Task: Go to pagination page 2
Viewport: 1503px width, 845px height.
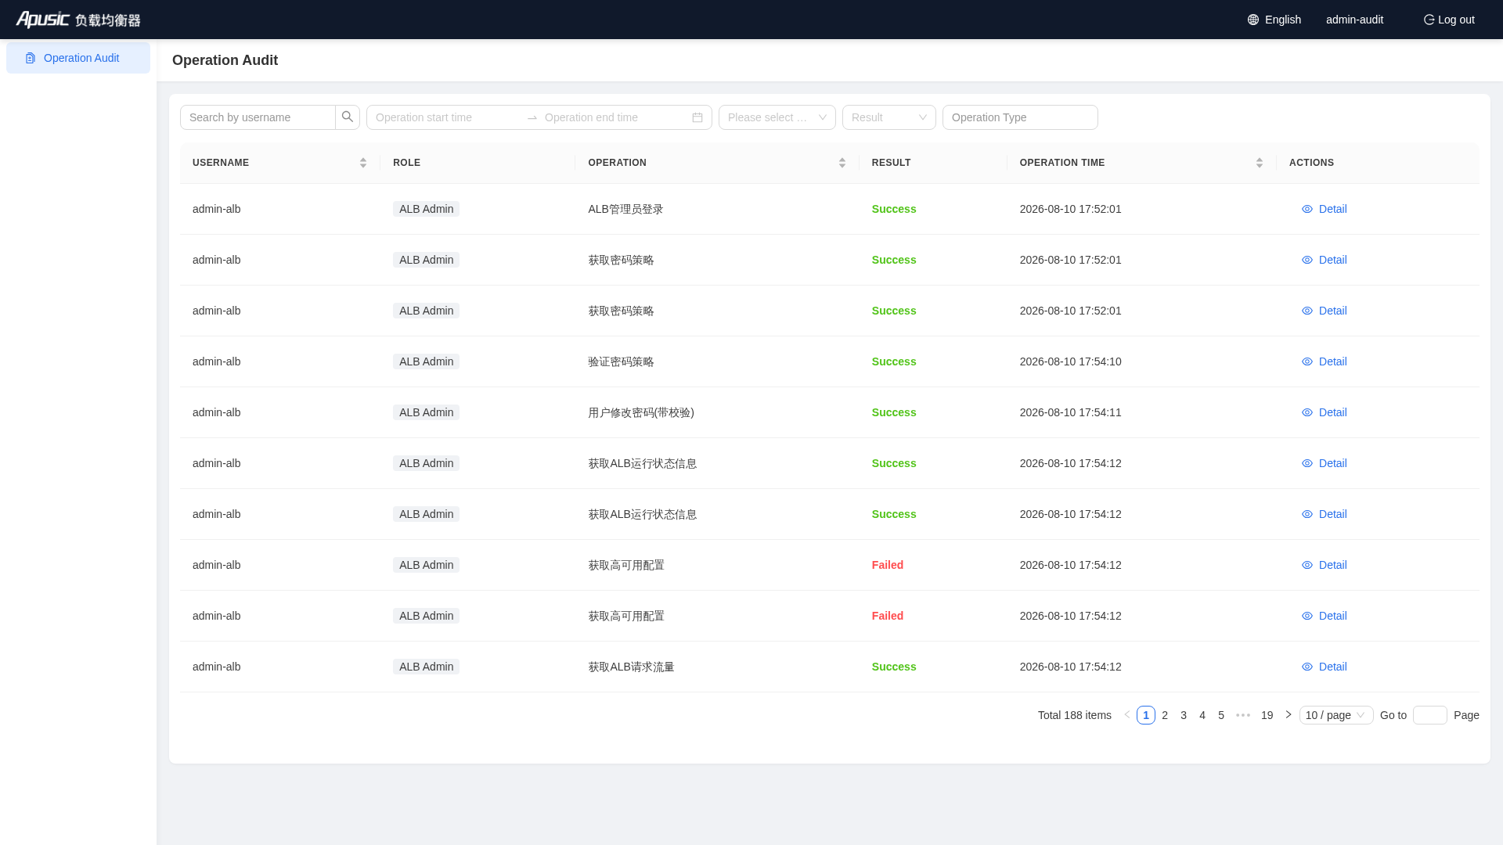Action: 1165,715
